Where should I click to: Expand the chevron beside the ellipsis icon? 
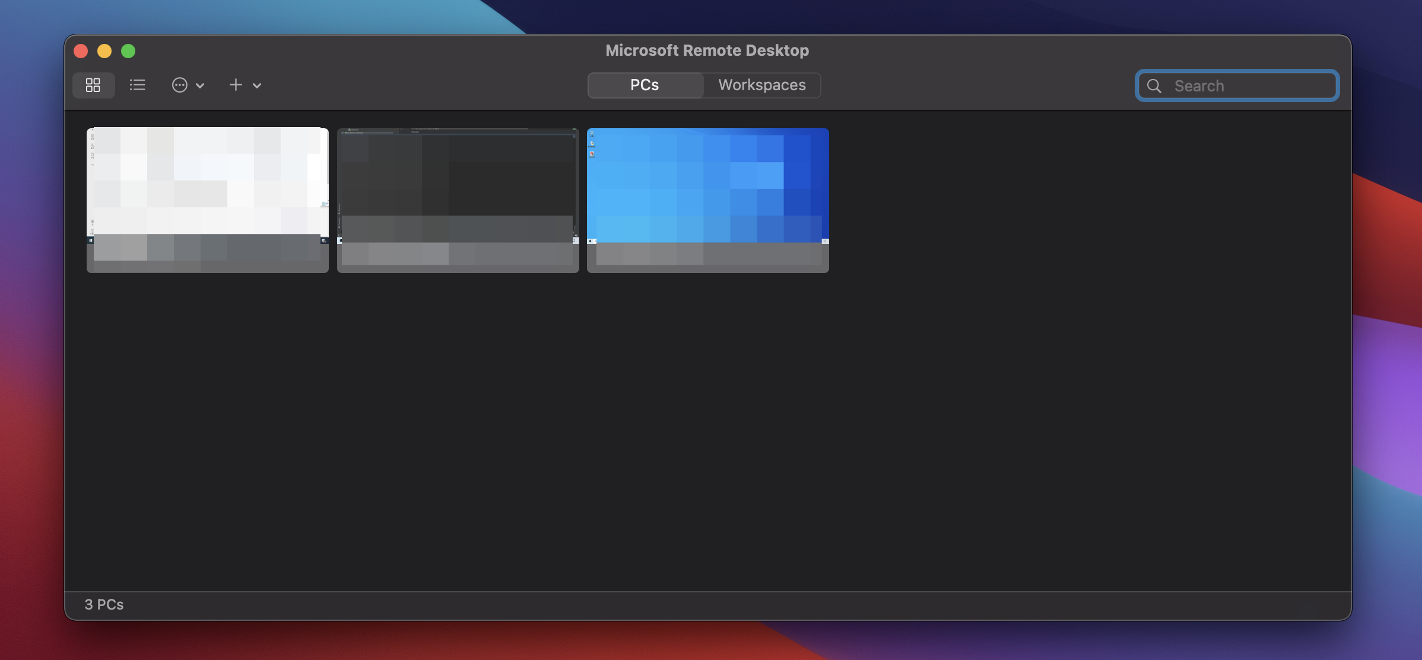(200, 85)
